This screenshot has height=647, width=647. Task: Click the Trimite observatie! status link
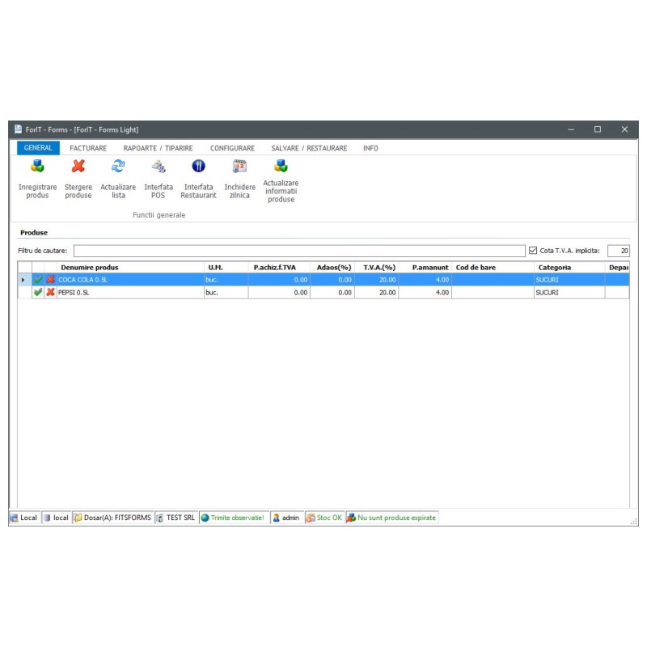pos(237,518)
